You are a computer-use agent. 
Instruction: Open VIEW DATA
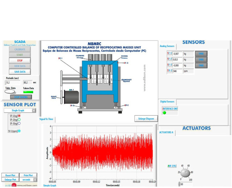(x=20, y=66)
